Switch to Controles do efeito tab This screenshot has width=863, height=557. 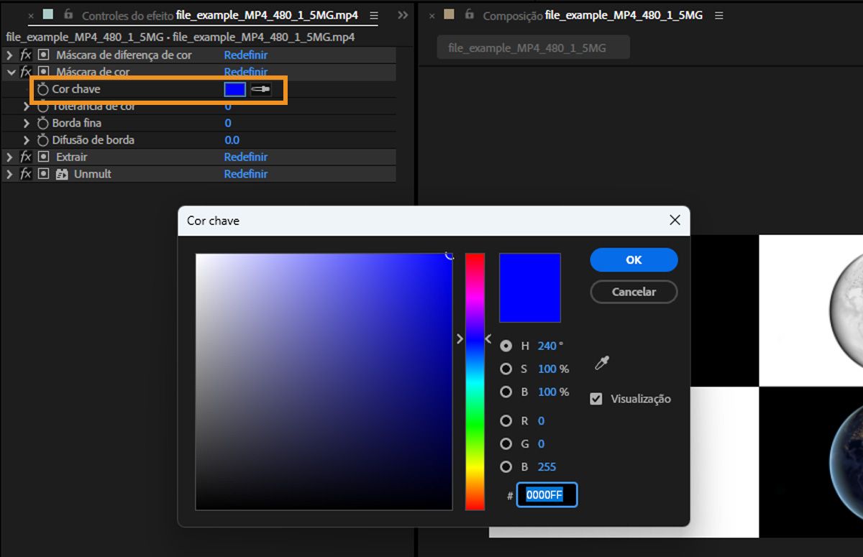point(219,15)
